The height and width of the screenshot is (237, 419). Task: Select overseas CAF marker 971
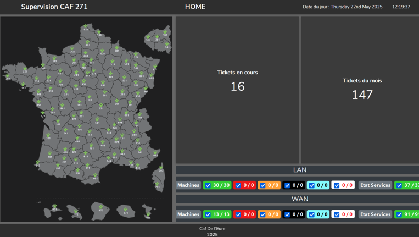pos(54,206)
